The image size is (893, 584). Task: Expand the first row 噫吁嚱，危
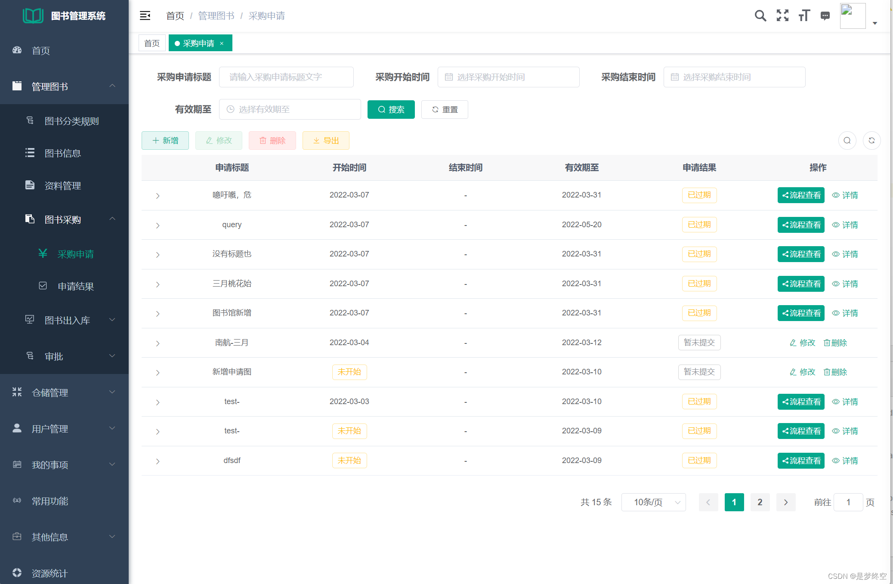tap(158, 195)
